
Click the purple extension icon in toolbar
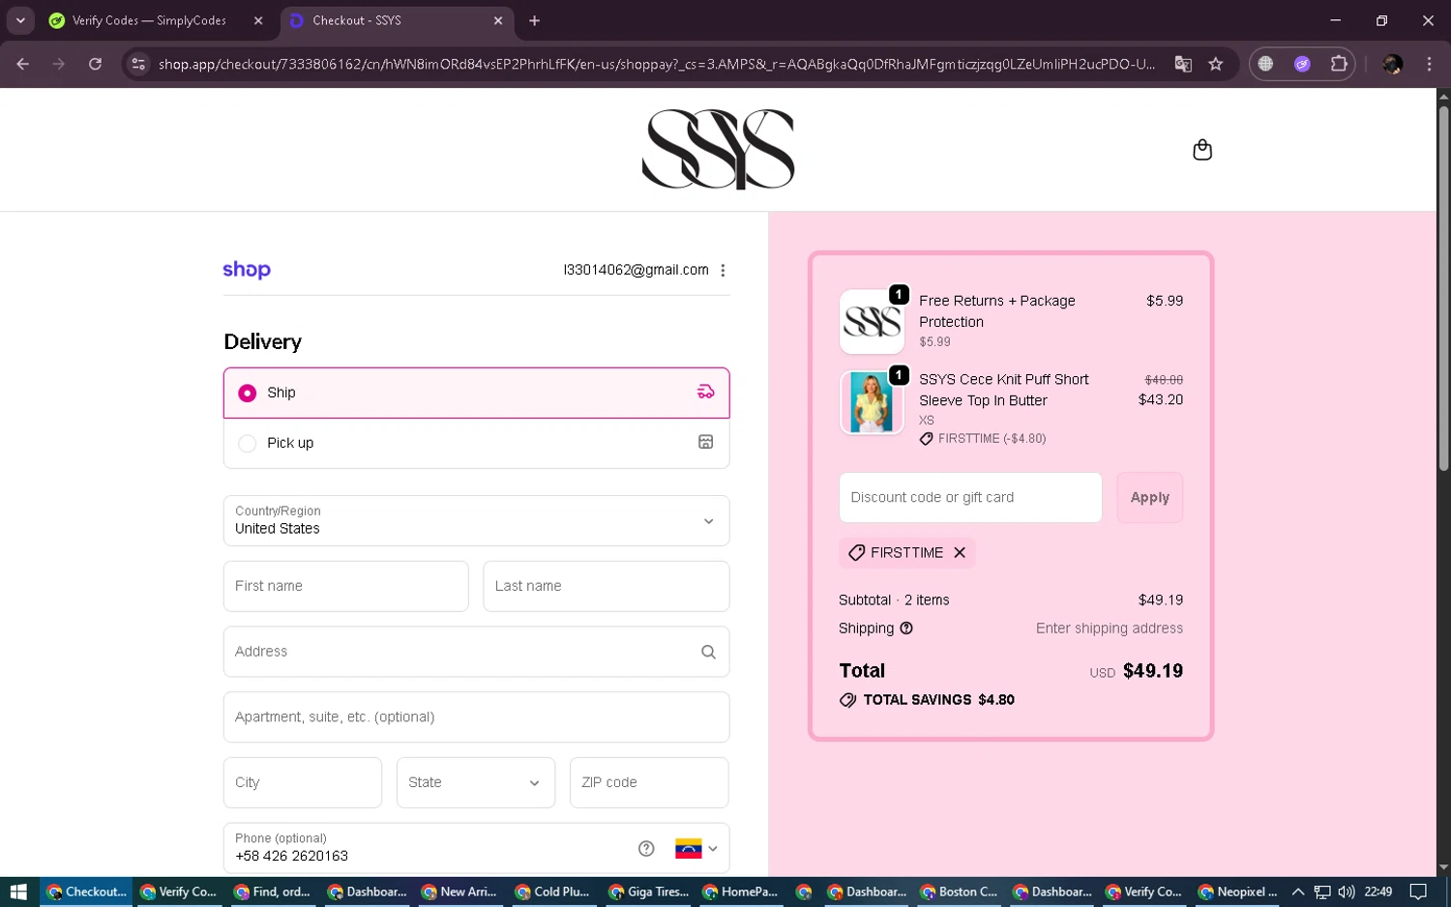(x=1302, y=64)
